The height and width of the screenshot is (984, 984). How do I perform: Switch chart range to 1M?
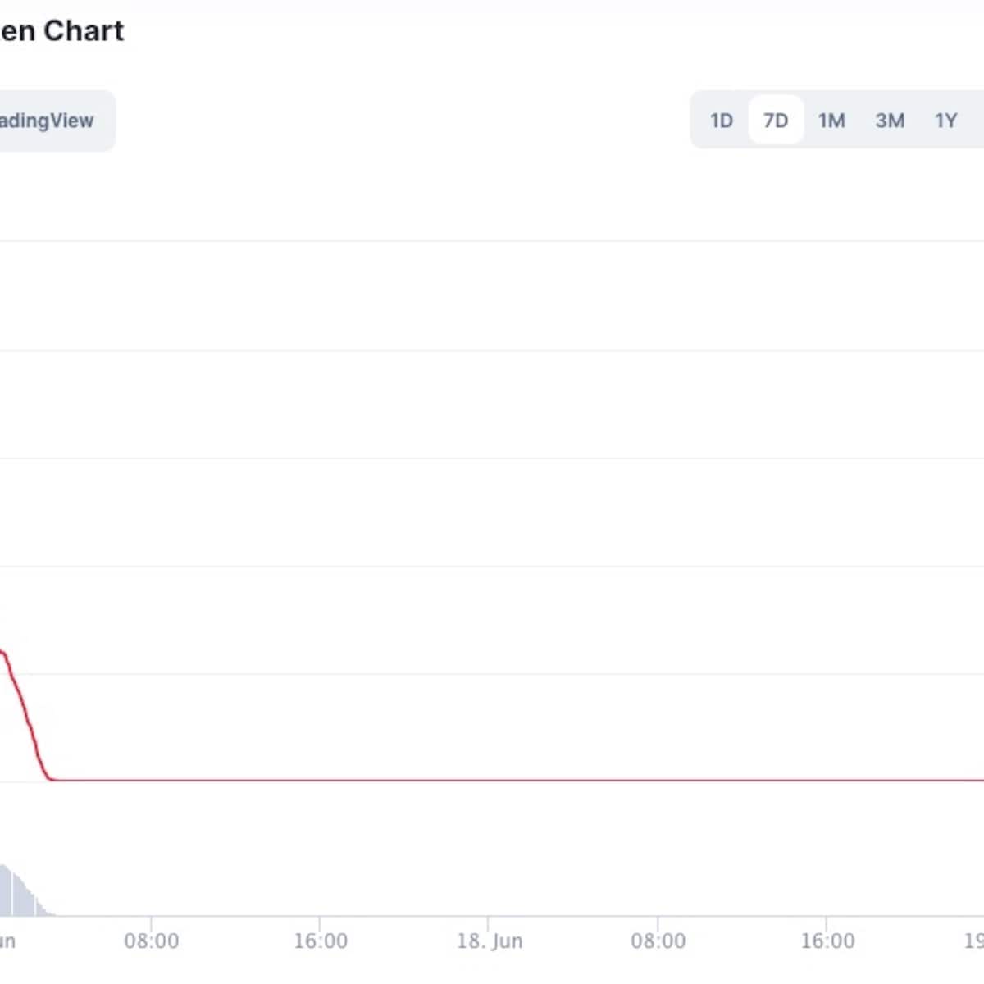[x=831, y=121]
